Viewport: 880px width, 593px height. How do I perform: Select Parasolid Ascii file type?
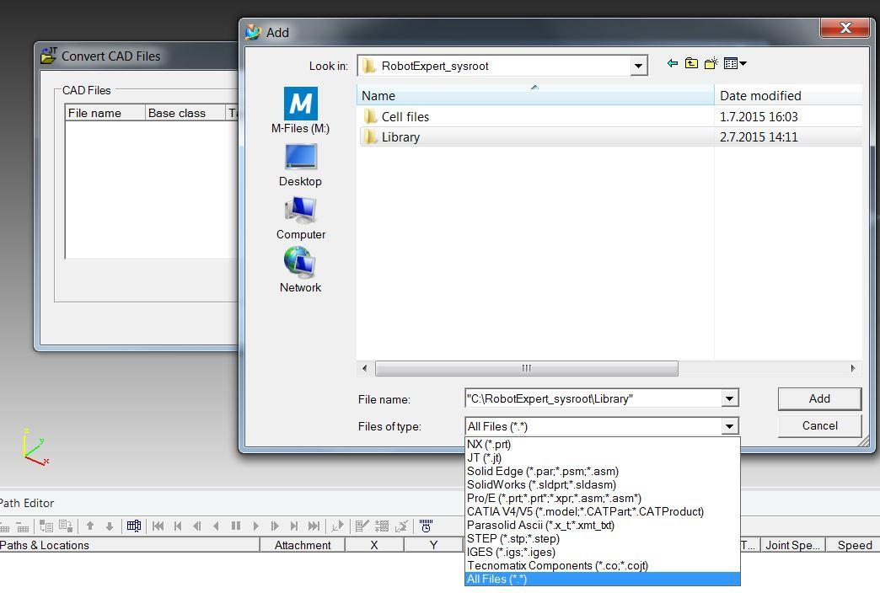pyautogui.click(x=602, y=525)
